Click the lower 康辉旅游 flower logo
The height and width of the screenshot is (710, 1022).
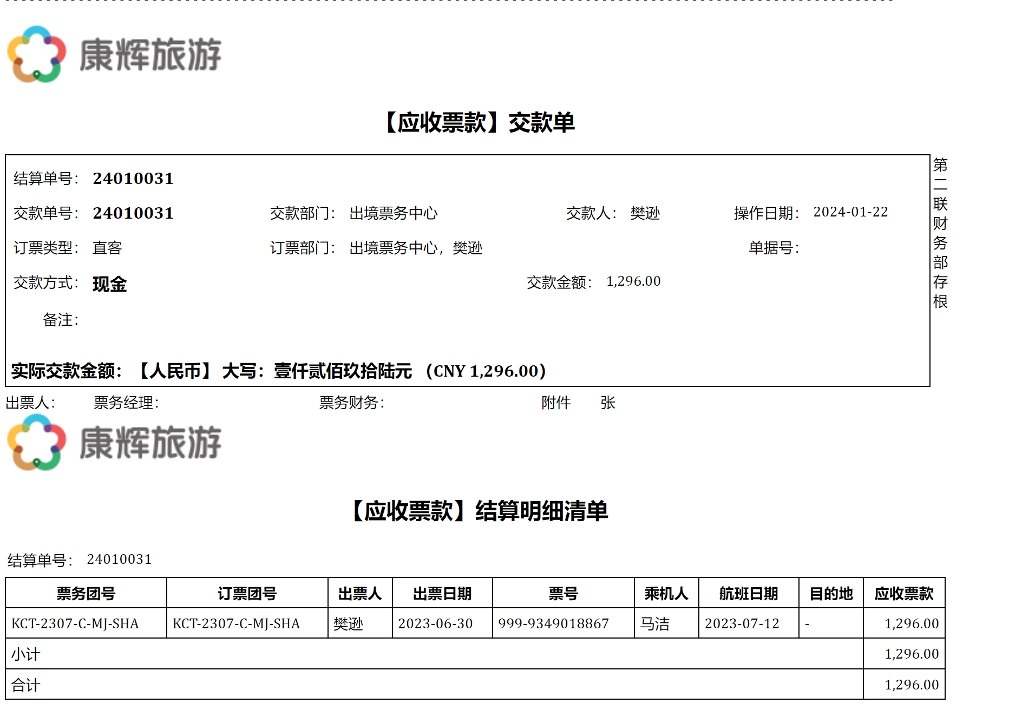tap(36, 442)
